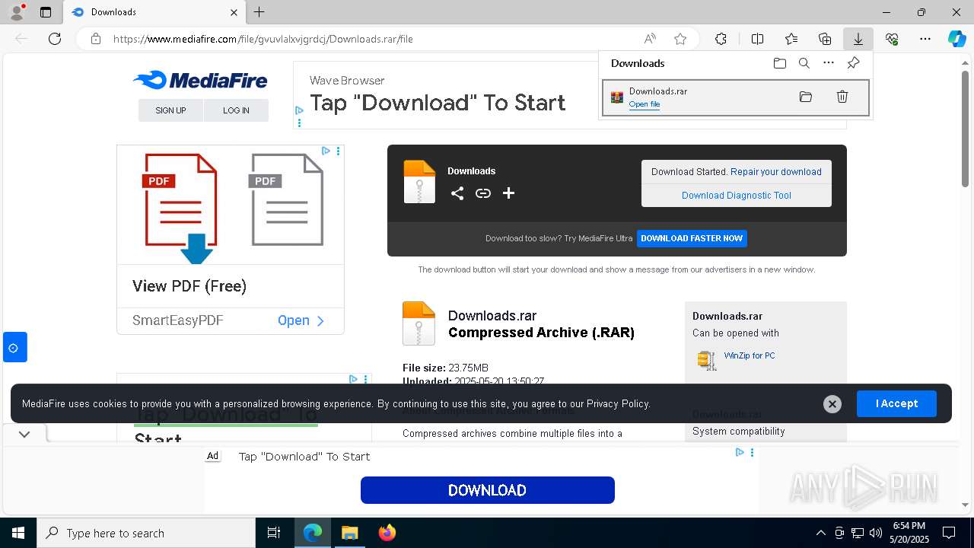Accept cookies with I Accept button

896,403
